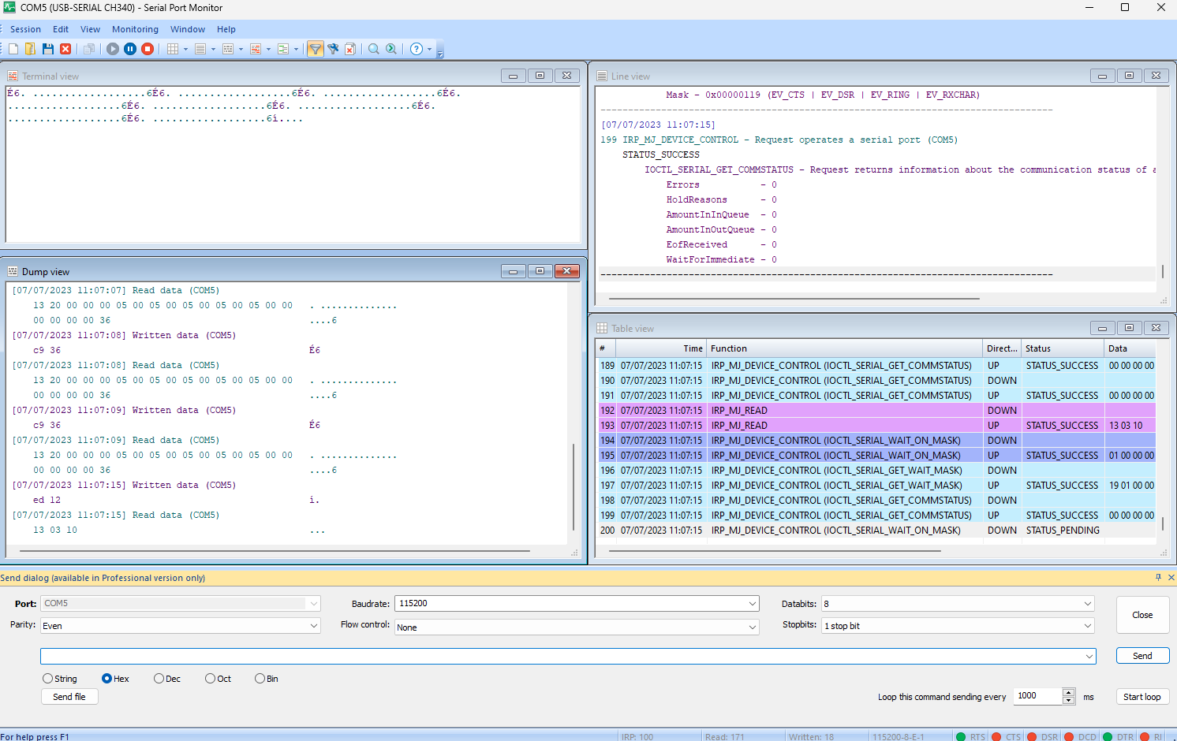Image resolution: width=1177 pixels, height=741 pixels.
Task: Expand the Baudrate dropdown showing 115200
Action: 752,604
